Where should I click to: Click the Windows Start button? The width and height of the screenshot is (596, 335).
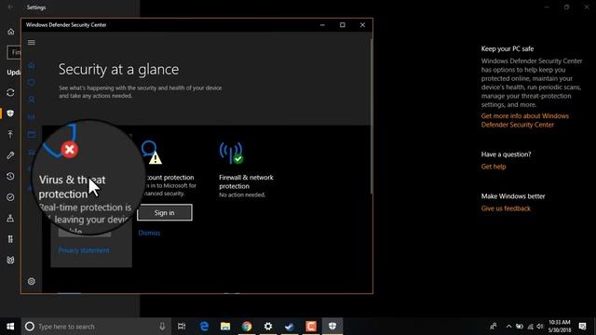(10, 327)
